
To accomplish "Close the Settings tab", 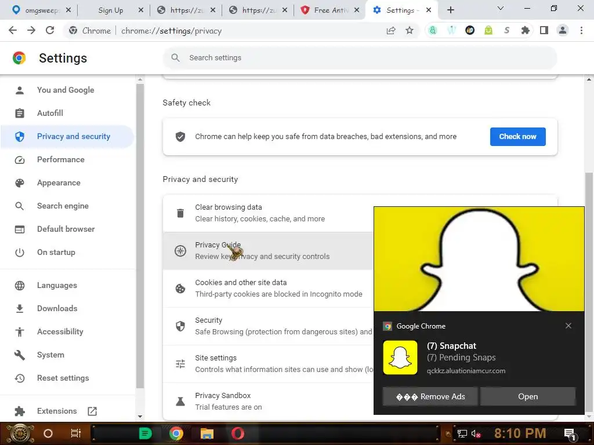I will click(x=429, y=10).
